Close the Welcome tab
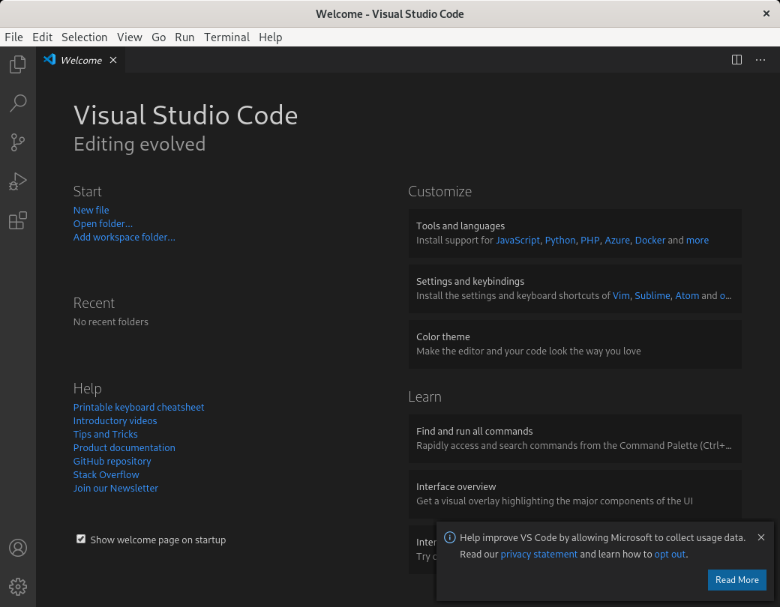This screenshot has height=607, width=780. coord(113,60)
